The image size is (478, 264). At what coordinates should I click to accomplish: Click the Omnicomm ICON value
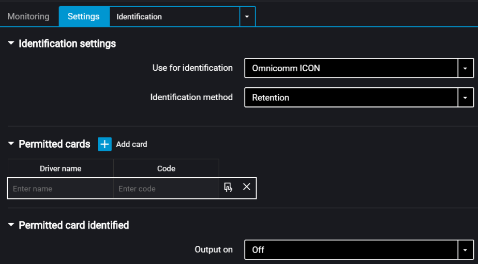[286, 68]
